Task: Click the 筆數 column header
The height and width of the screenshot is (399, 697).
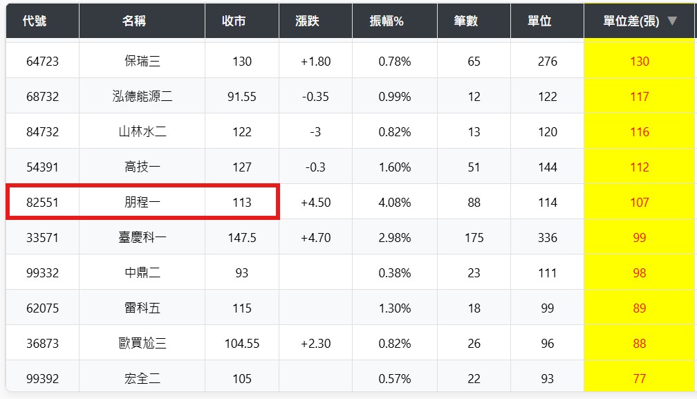Action: point(466,21)
